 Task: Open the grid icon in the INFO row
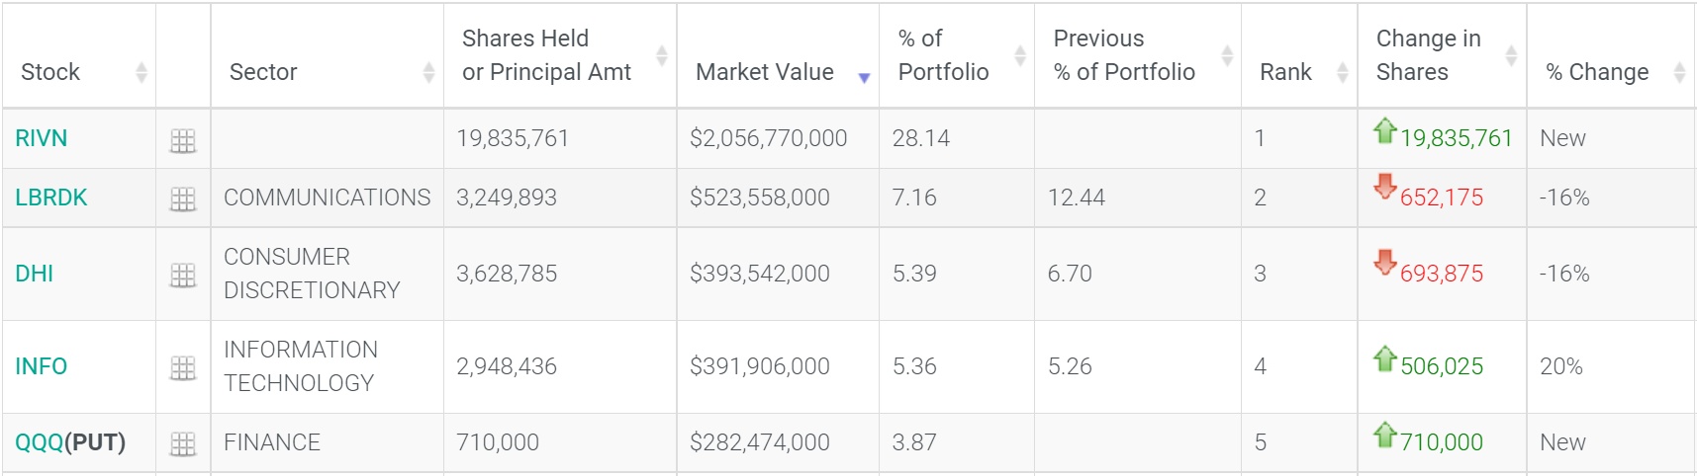tap(183, 368)
